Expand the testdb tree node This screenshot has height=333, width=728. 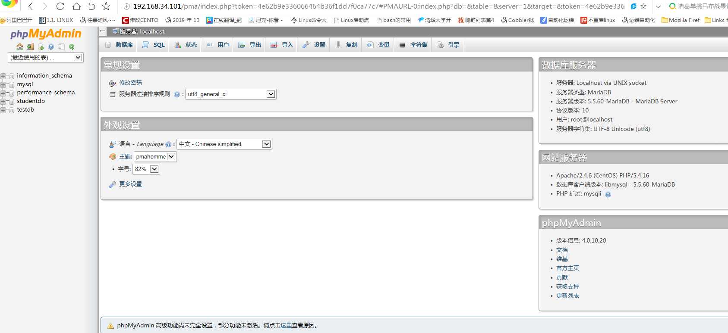tap(3, 110)
